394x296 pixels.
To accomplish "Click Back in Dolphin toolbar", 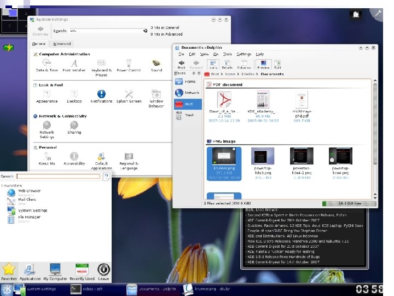I will click(182, 65).
